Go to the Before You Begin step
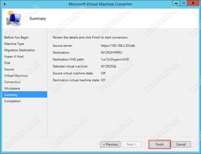The width and height of the screenshot is (201, 154). tap(16, 37)
